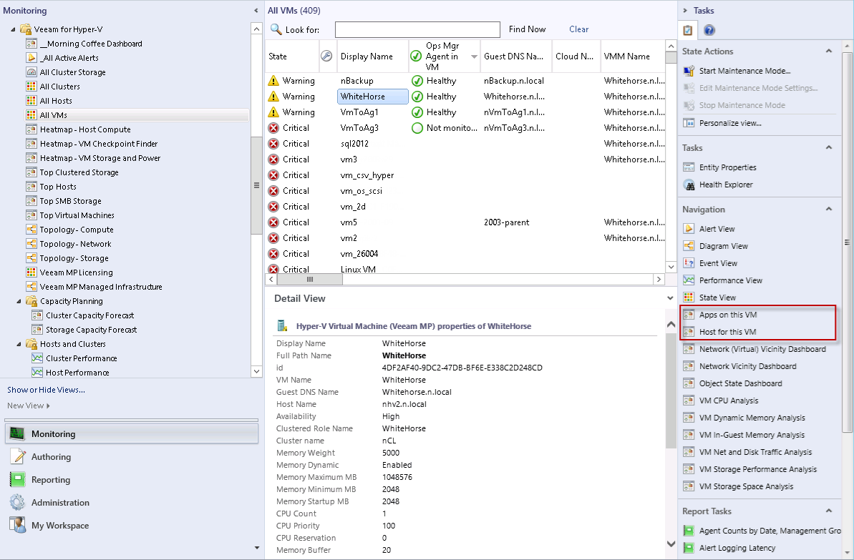Click the Entity Properties icon
Image resolution: width=854 pixels, height=560 pixels.
[689, 167]
